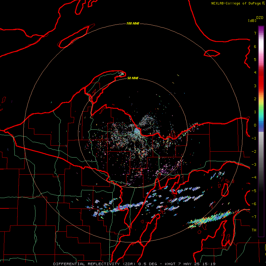Click the 1 value on color scale
This screenshot has height=266, width=266.
pyautogui.click(x=255, y=112)
